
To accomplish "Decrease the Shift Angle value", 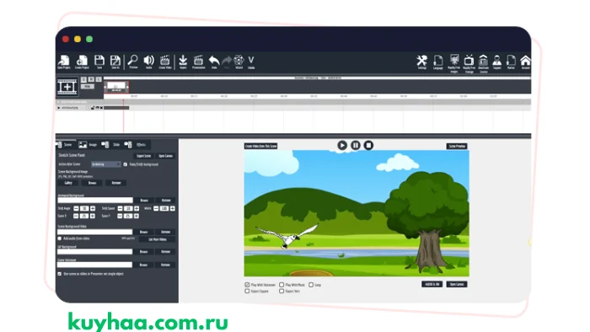I will [x=76, y=208].
